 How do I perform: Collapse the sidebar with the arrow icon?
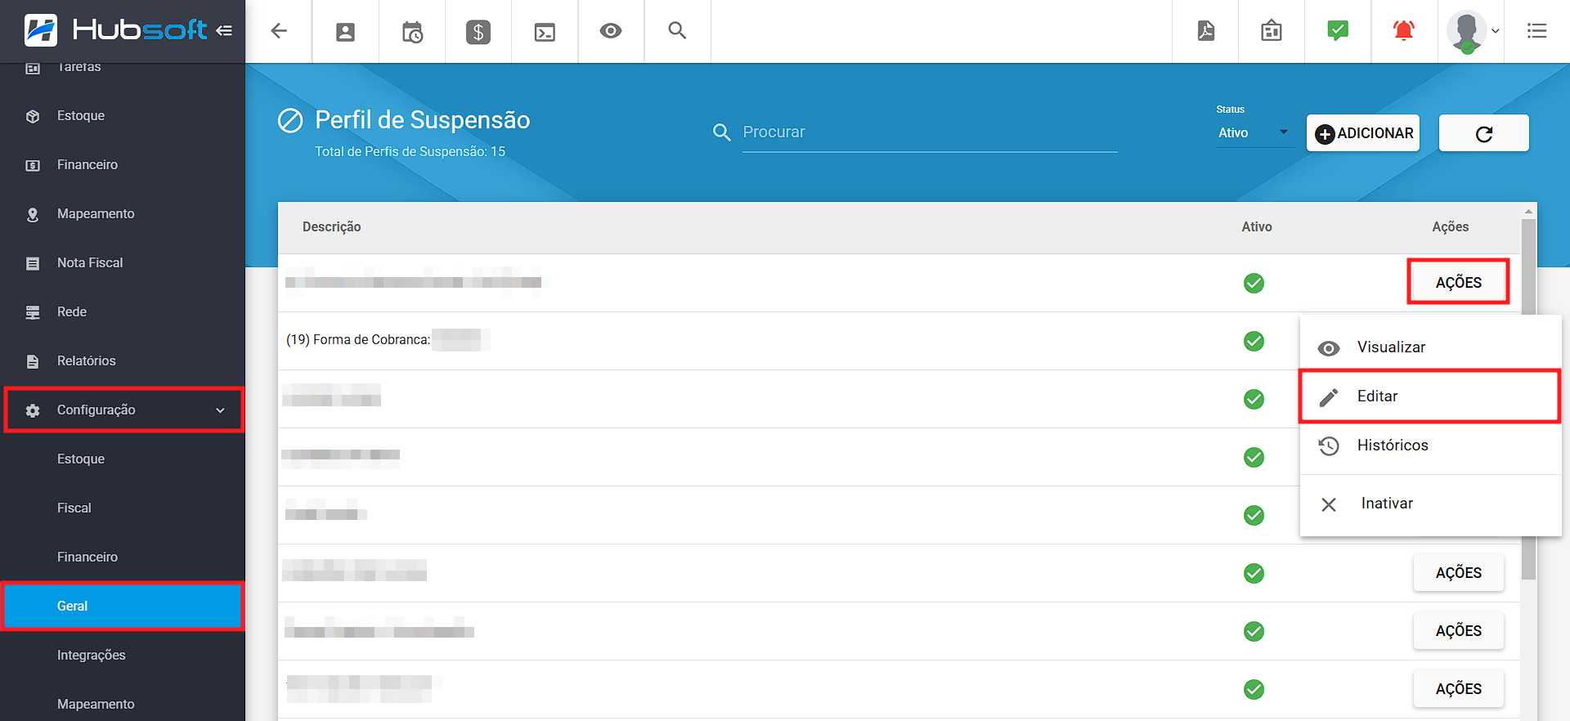(224, 30)
